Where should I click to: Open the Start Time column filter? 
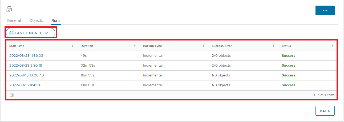72,46
